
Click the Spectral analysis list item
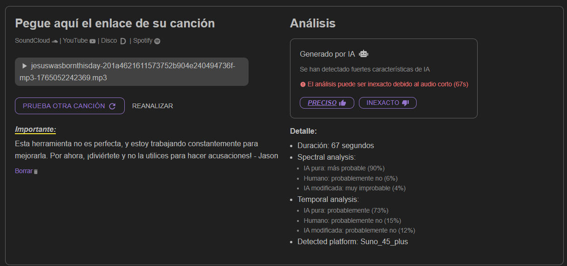point(326,157)
